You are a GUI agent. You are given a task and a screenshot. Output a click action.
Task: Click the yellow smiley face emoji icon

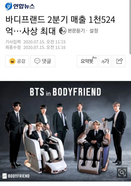(12, 61)
